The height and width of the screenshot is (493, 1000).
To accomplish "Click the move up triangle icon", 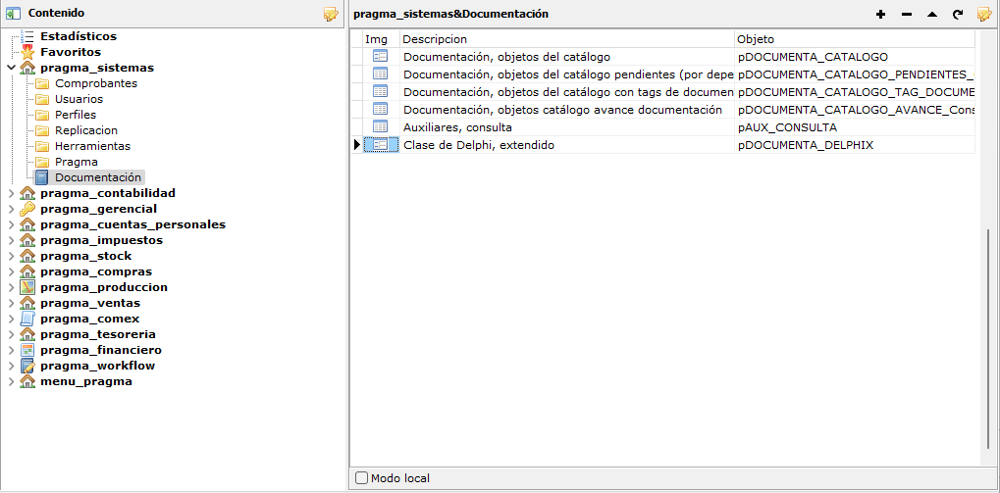I will [931, 14].
